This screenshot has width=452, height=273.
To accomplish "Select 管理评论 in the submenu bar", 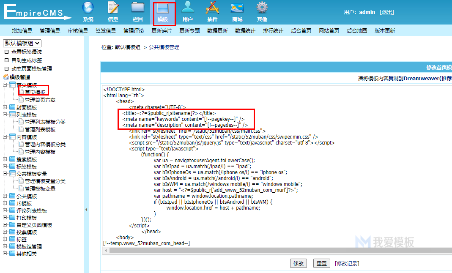I will tap(134, 30).
